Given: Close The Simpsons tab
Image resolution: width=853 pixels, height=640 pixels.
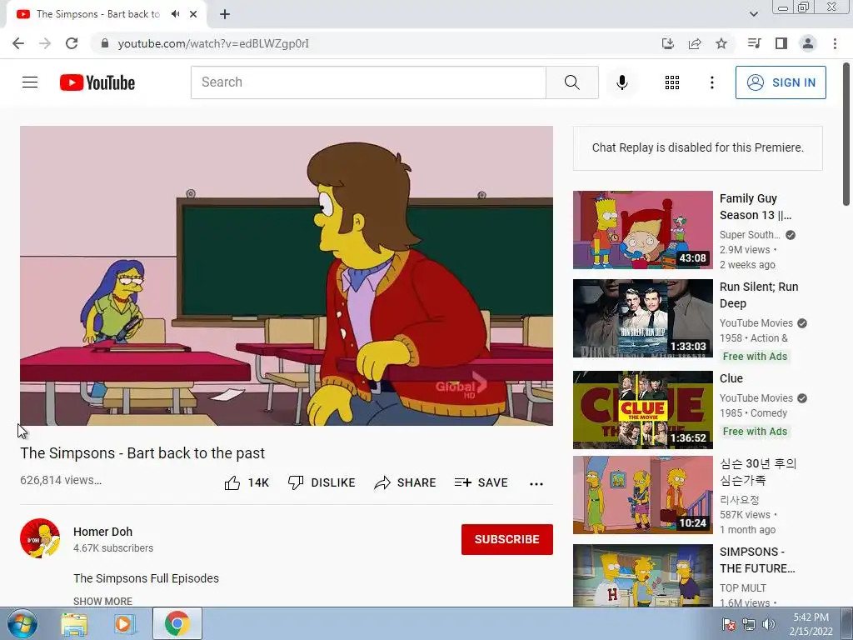Looking at the screenshot, I should point(193,14).
